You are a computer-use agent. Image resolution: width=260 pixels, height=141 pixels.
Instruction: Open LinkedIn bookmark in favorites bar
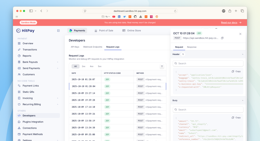[119, 17]
